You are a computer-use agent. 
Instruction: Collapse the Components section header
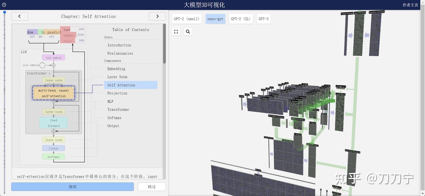(x=112, y=61)
